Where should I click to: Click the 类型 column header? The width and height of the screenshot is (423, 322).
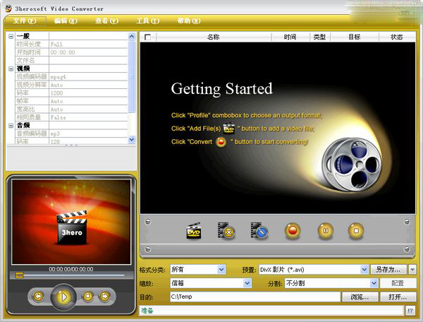[x=319, y=37]
